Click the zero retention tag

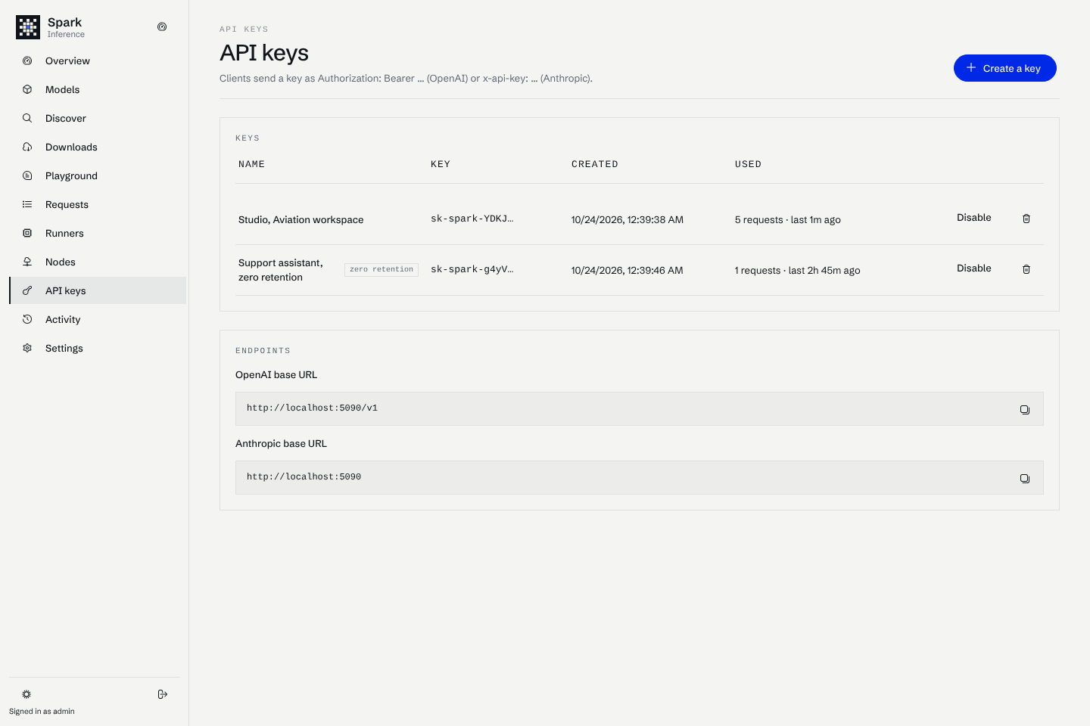[x=381, y=269]
